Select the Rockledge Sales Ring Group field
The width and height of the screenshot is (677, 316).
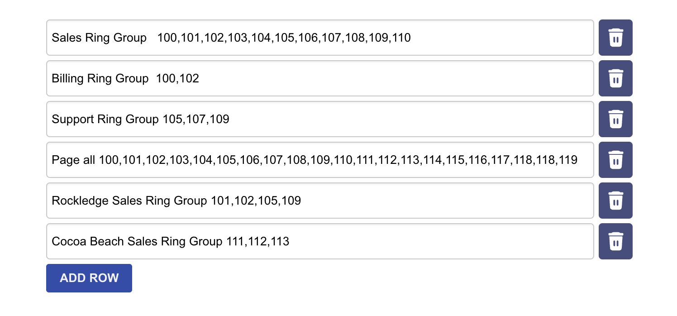320,201
